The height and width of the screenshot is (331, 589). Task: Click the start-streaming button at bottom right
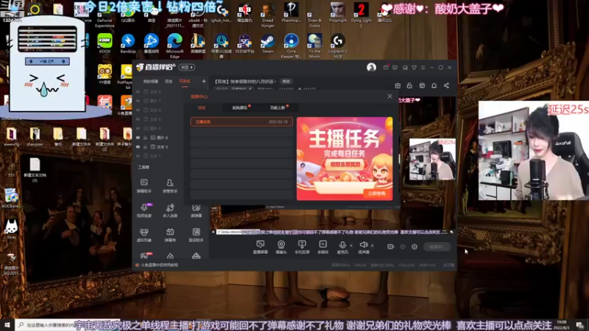tap(437, 246)
